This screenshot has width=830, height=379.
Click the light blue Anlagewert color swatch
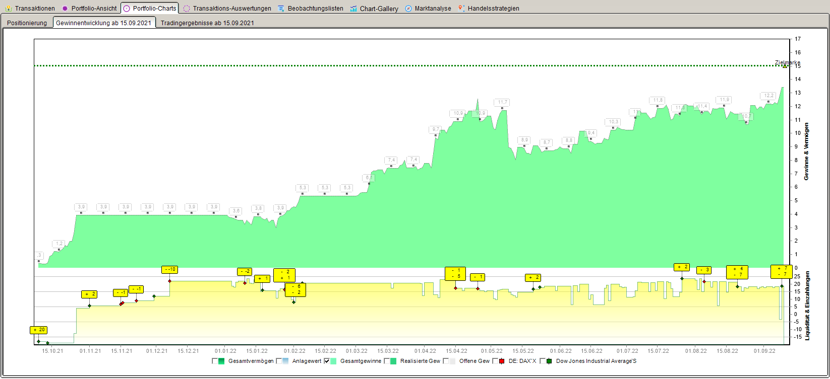(x=285, y=361)
